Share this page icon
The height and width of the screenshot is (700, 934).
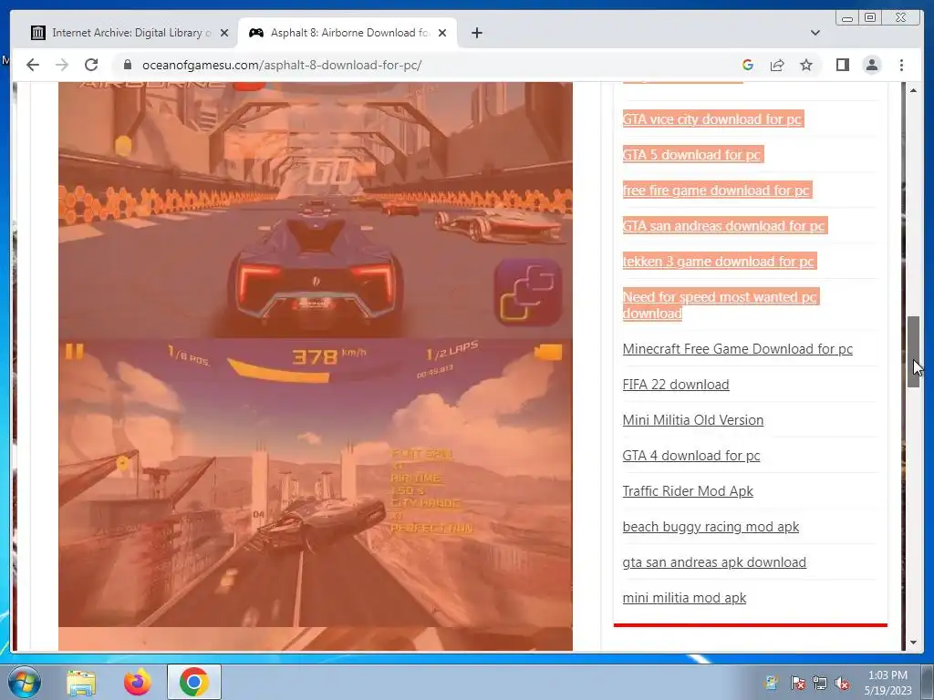[777, 65]
